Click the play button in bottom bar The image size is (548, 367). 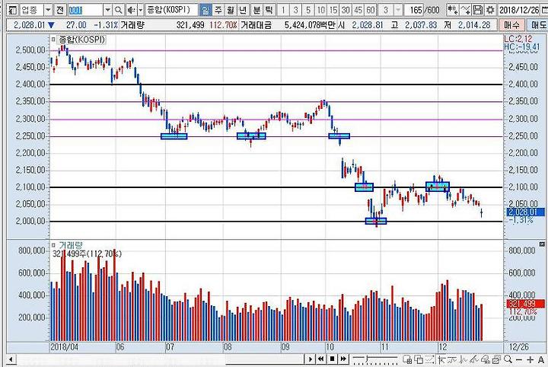[x=310, y=359]
